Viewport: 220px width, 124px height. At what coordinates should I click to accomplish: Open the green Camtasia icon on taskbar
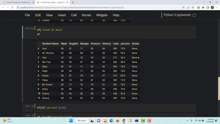[143, 121]
